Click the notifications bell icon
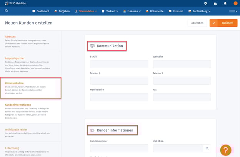This screenshot has width=240, height=157. 225,3
